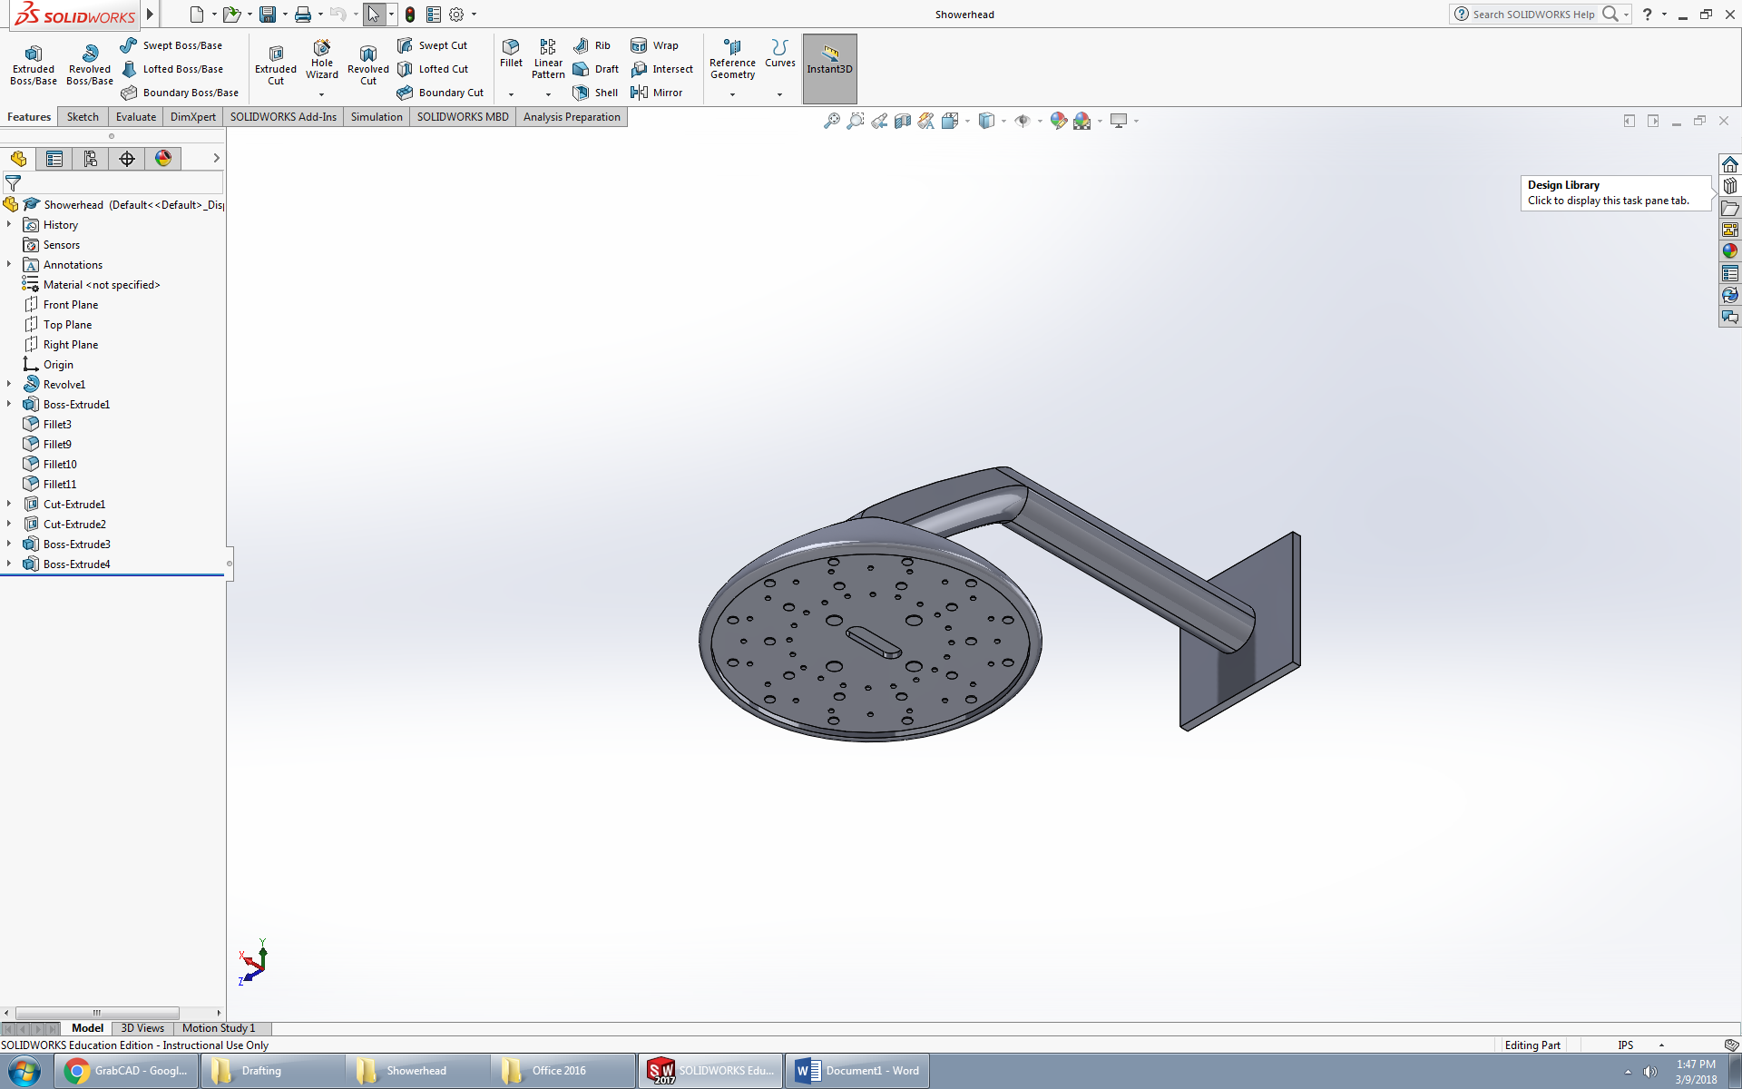
Task: Click the Extruded Boss/Base tool
Action: pyautogui.click(x=34, y=64)
